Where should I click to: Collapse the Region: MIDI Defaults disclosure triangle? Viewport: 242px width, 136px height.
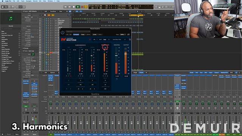coord(23,11)
